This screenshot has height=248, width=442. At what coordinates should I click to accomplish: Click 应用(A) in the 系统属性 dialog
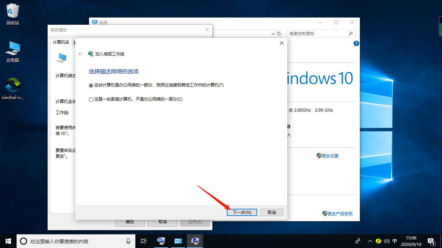195,222
